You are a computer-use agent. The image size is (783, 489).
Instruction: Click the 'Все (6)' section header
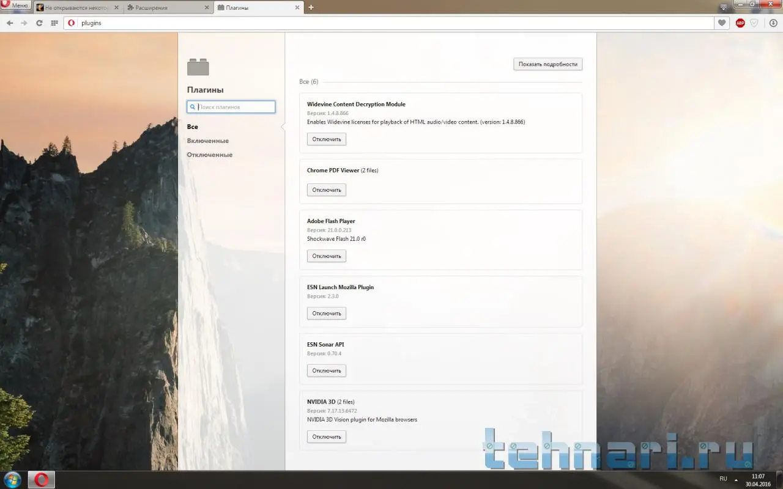(x=309, y=82)
